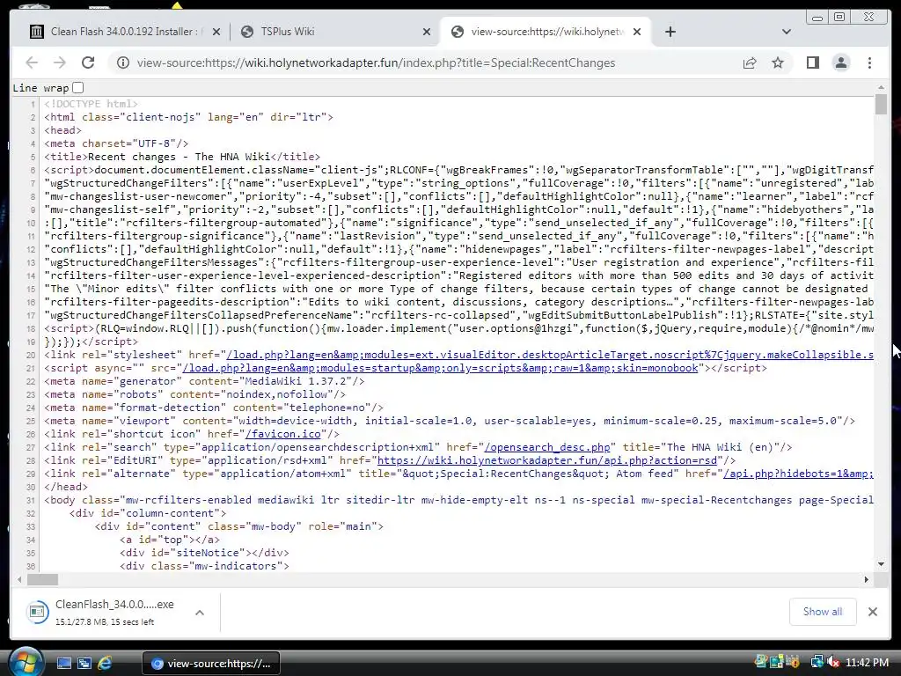Open the api.php?action=rsd link

547,460
